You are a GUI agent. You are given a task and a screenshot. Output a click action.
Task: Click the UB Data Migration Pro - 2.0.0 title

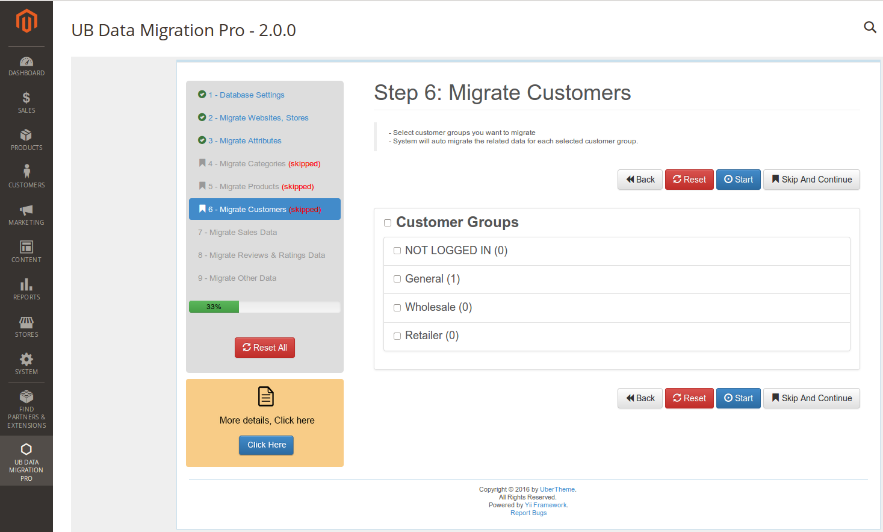coord(184,30)
